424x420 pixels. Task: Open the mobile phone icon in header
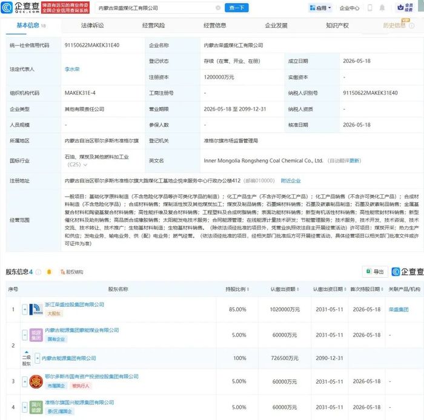[x=370, y=8]
